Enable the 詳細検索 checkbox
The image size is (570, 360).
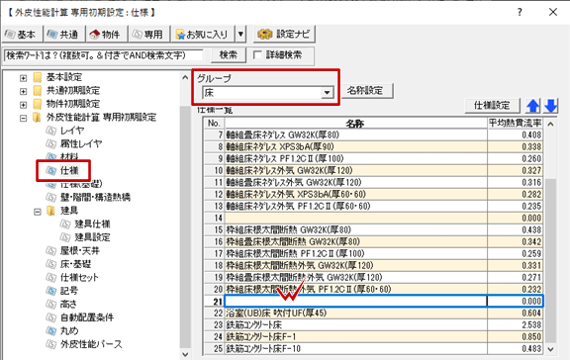(257, 54)
